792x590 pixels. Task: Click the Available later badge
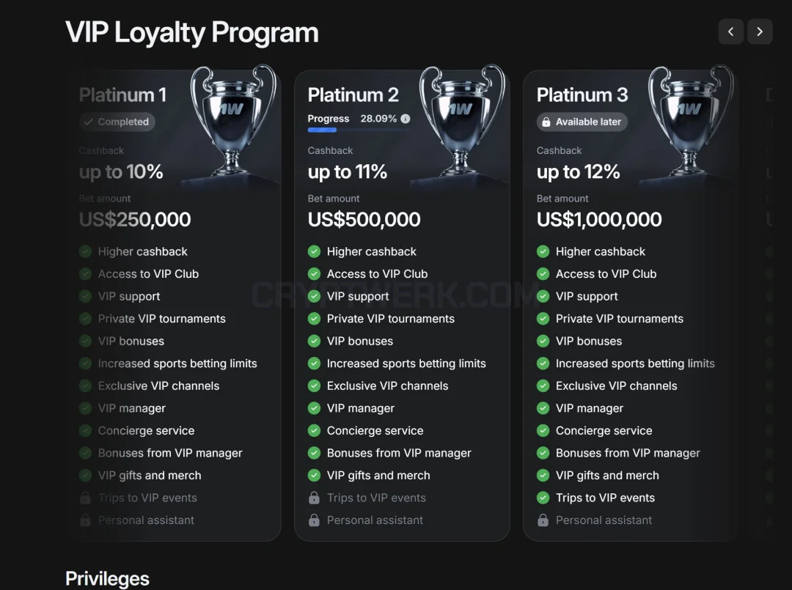pos(582,122)
